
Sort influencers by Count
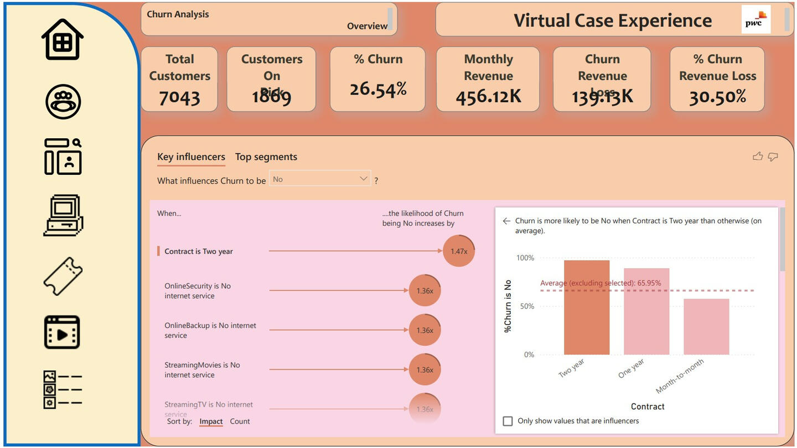tap(240, 421)
